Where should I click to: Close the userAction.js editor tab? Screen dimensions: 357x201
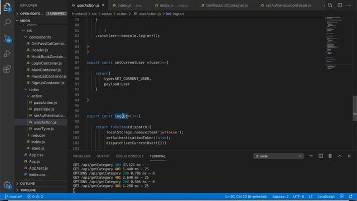(x=103, y=5)
